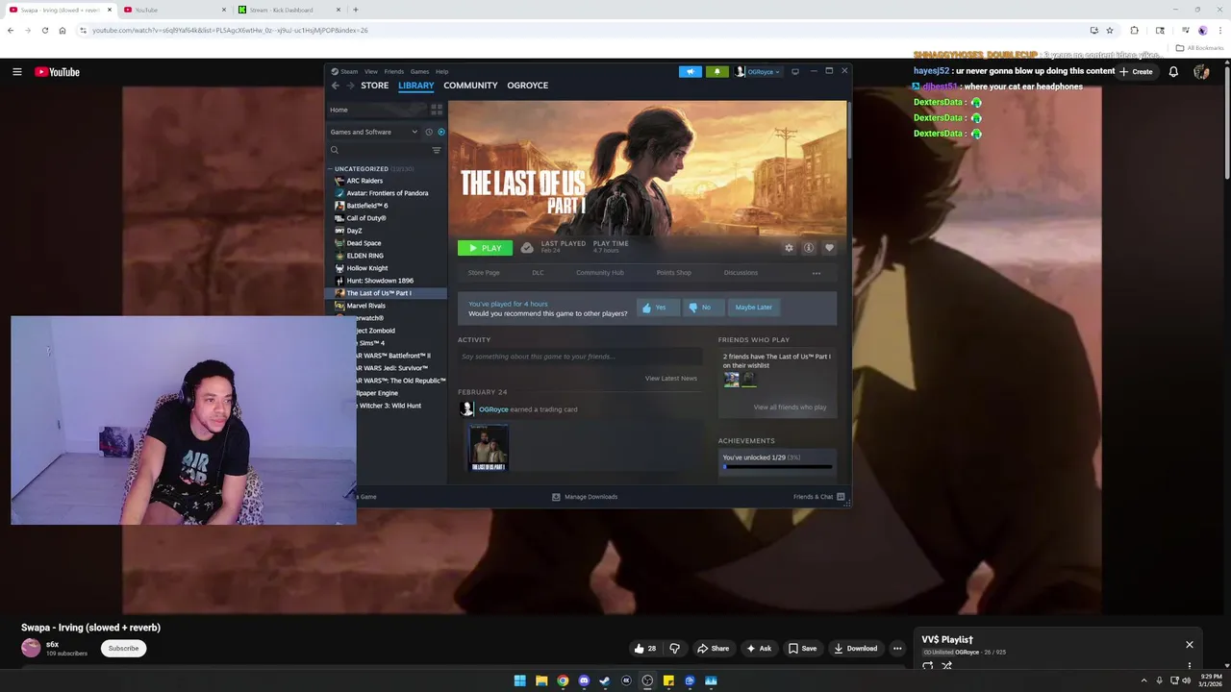Select The Witcher 3: Wild Hunt
This screenshot has height=692, width=1231.
[389, 406]
